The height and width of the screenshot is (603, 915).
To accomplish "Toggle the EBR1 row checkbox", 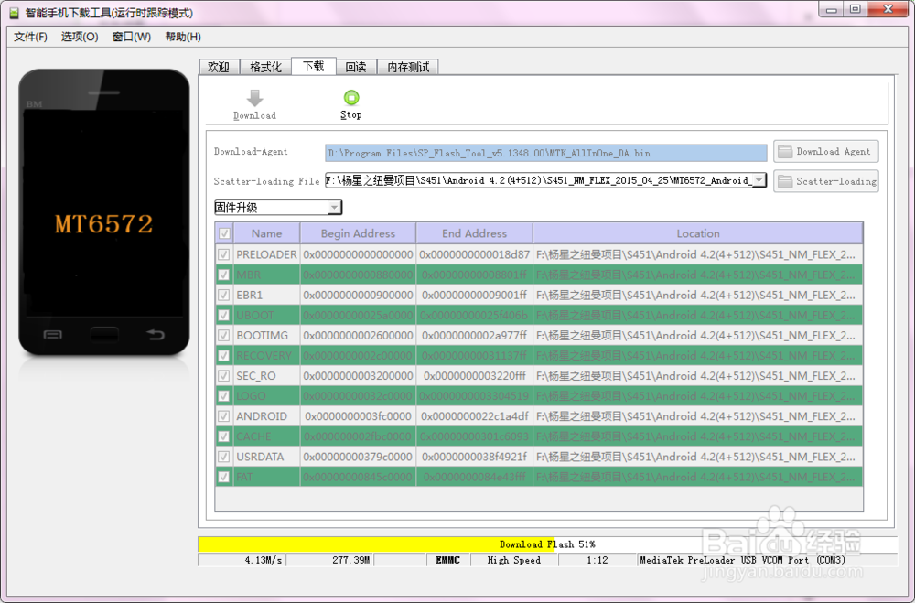I will point(223,295).
